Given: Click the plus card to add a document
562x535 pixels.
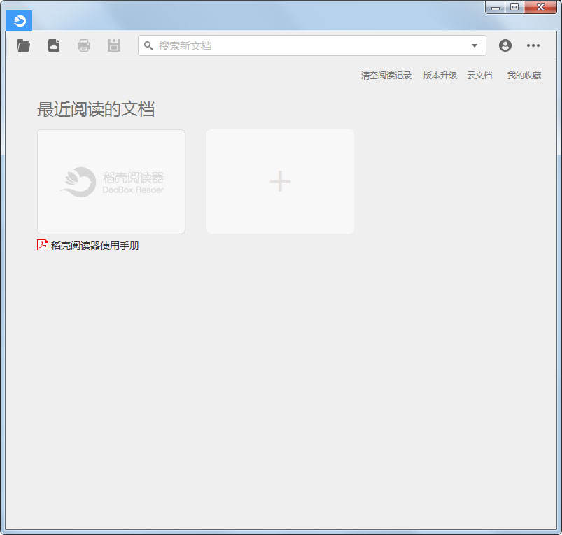Looking at the screenshot, I should pos(280,182).
